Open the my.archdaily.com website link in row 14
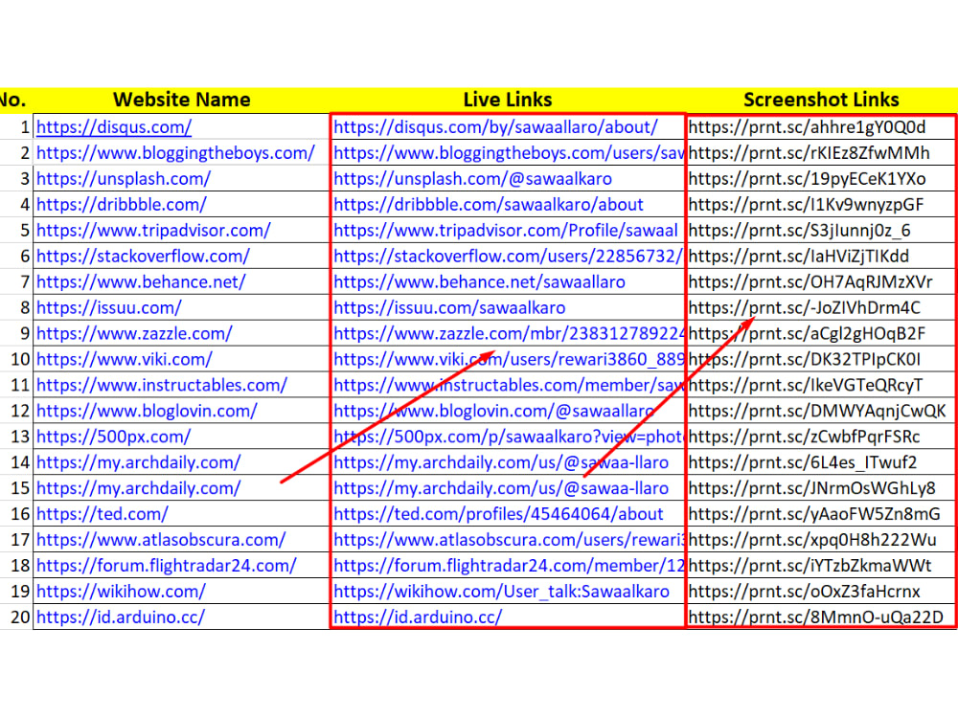This screenshot has width=958, height=718. (139, 462)
